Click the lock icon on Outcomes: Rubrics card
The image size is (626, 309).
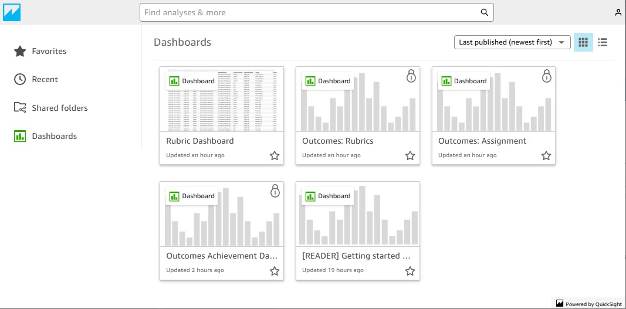pyautogui.click(x=411, y=76)
